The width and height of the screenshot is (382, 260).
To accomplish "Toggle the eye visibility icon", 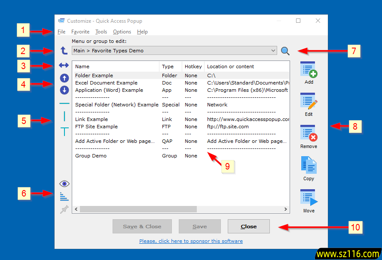I will [x=64, y=184].
